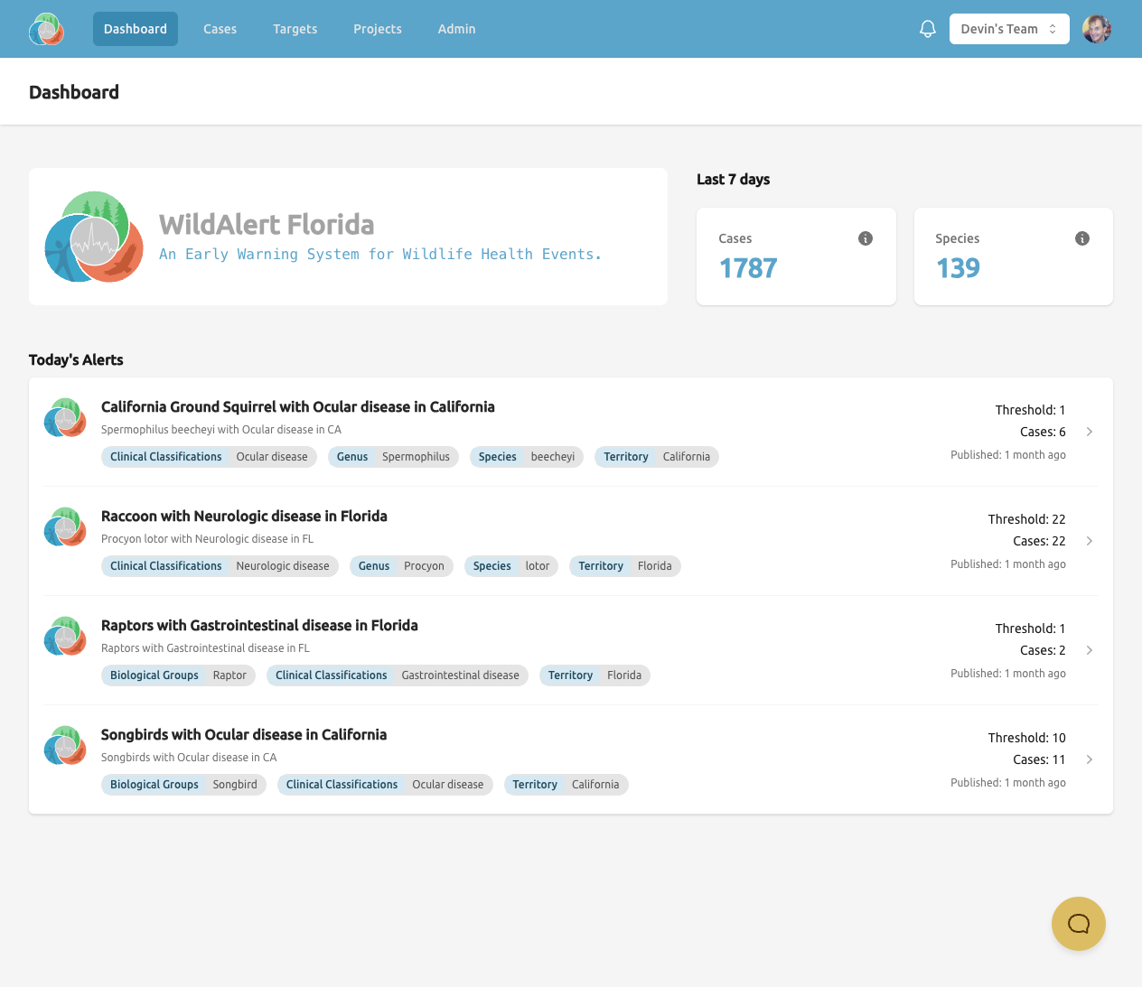Open the Devin's Team switcher

[1009, 28]
